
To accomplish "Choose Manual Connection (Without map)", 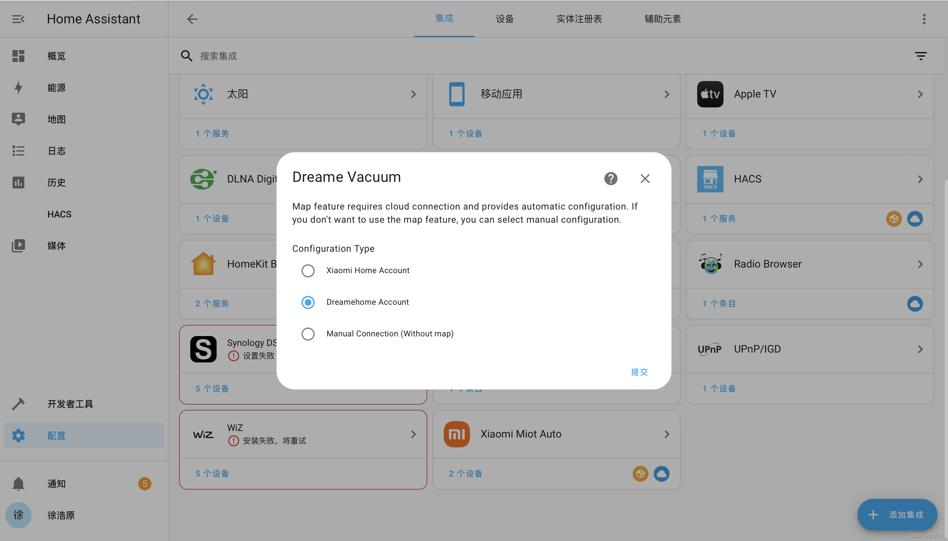I will (308, 334).
